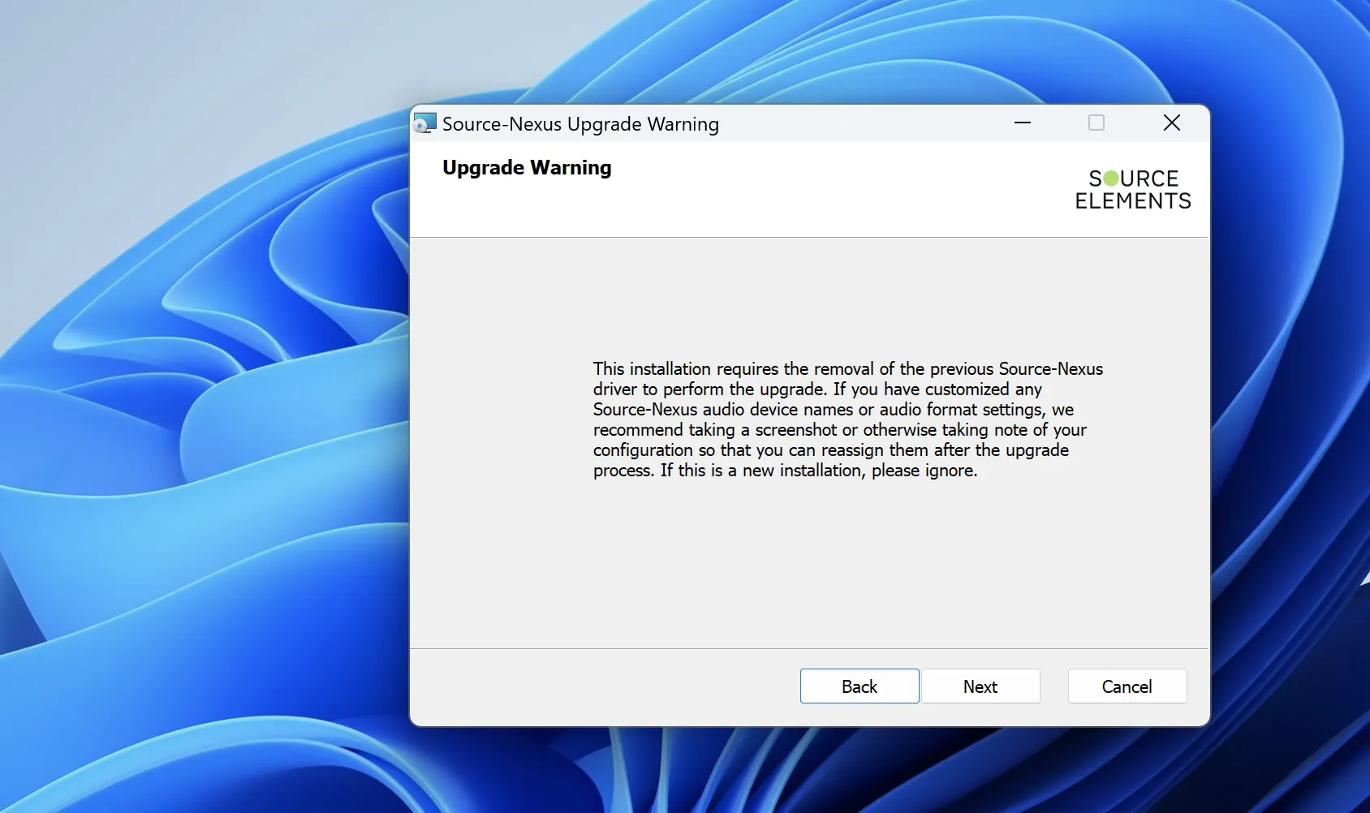Click the upgrade warning message paragraph

(848, 419)
